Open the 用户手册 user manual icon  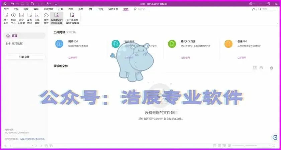[6, 18]
